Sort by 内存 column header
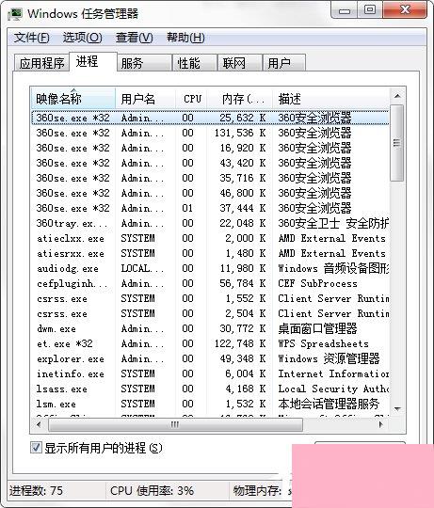The height and width of the screenshot is (508, 434). pyautogui.click(x=240, y=99)
